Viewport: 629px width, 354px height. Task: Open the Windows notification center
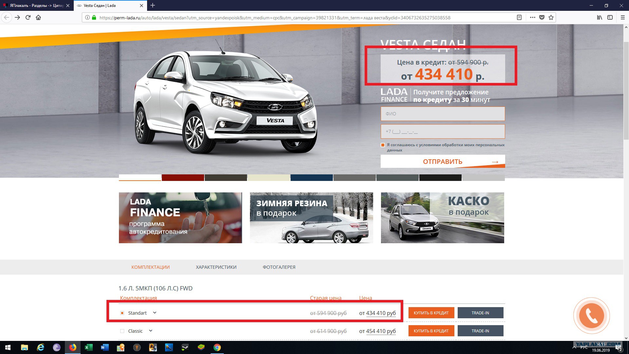tap(619, 348)
